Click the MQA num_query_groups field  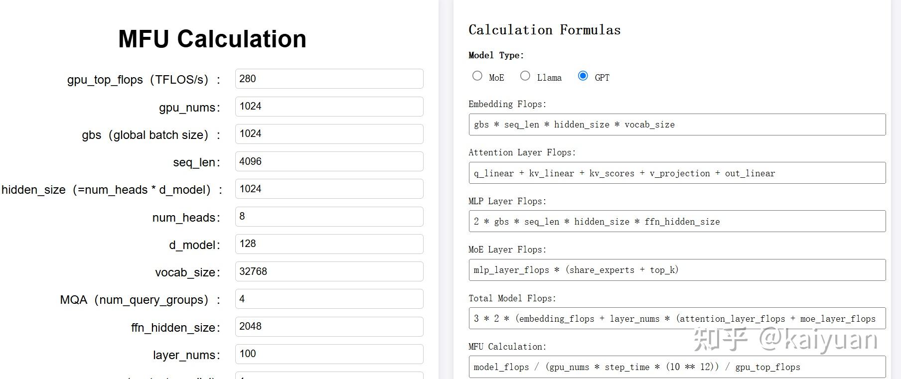(329, 299)
